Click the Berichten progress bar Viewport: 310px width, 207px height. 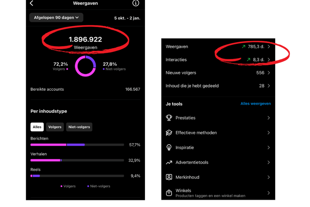point(77,144)
